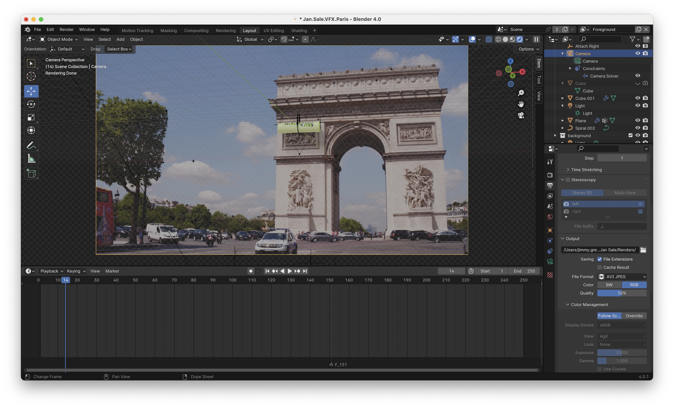
Task: Open the Render menu
Action: coord(67,30)
